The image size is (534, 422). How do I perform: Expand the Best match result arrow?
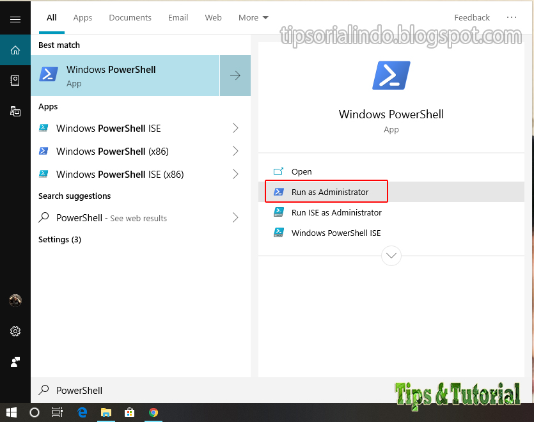(x=235, y=75)
